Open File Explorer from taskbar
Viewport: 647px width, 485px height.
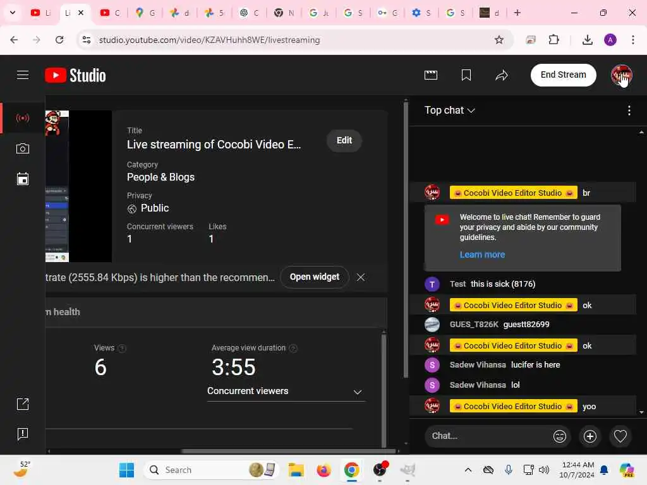point(296,470)
